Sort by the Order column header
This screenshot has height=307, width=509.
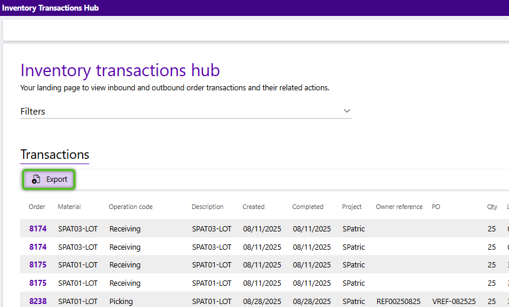pyautogui.click(x=37, y=207)
